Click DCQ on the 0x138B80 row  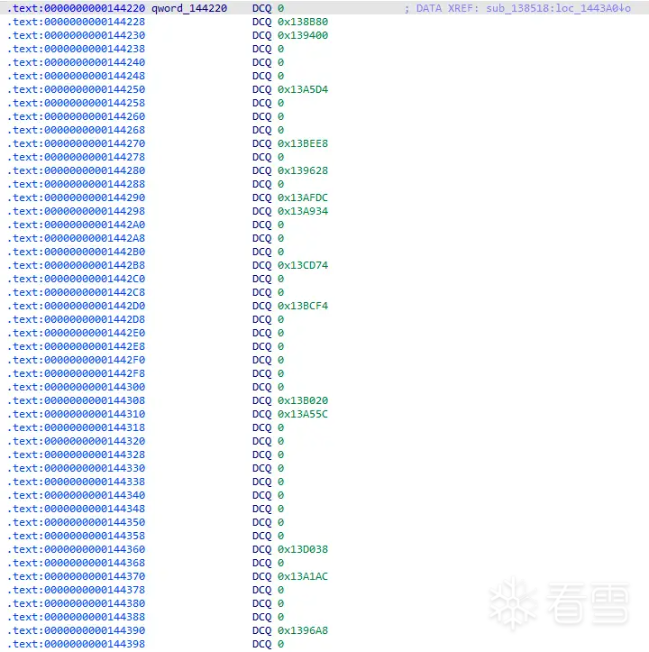262,22
